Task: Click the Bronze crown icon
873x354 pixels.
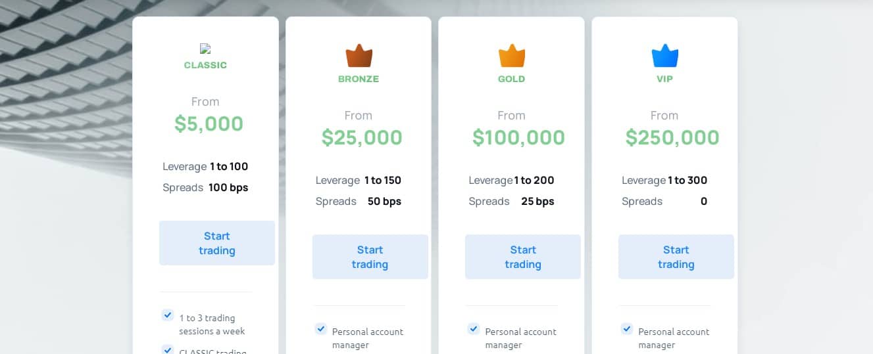Action: click(x=359, y=56)
